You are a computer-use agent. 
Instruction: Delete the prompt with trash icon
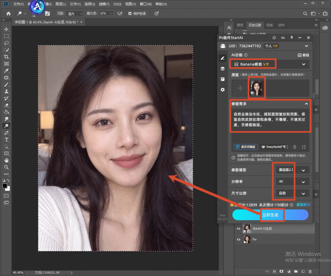[295, 147]
